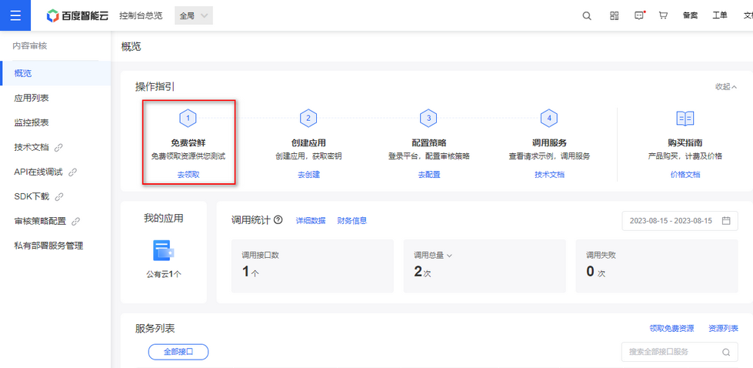
Task: Click the 去领取 link
Action: coord(188,175)
